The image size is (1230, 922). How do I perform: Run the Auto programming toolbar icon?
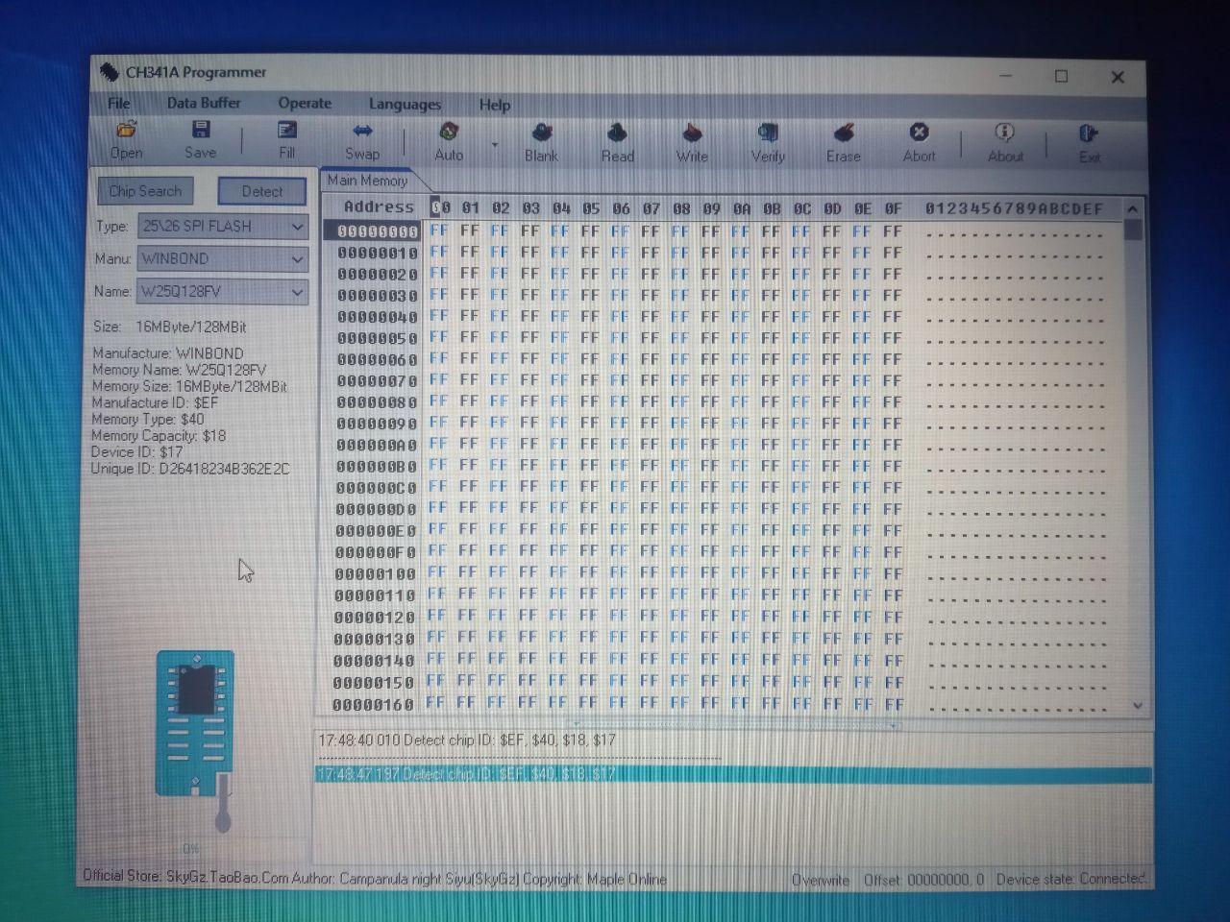pos(448,141)
